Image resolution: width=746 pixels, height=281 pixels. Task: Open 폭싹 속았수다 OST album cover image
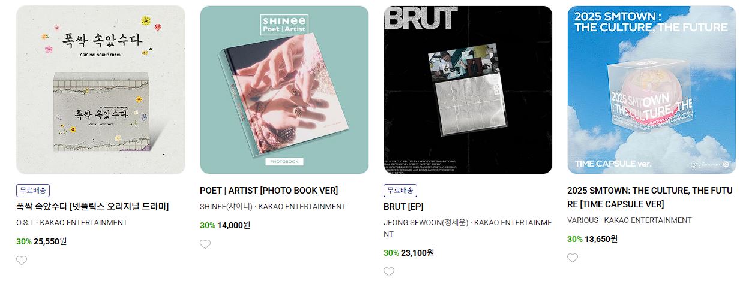pos(101,90)
